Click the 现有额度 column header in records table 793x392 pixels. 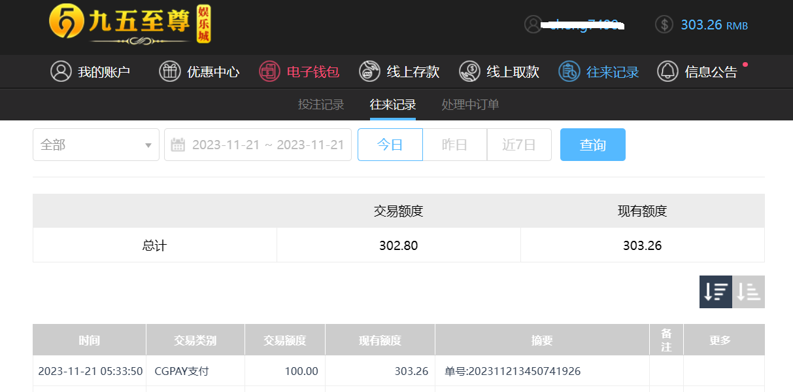[x=380, y=340]
